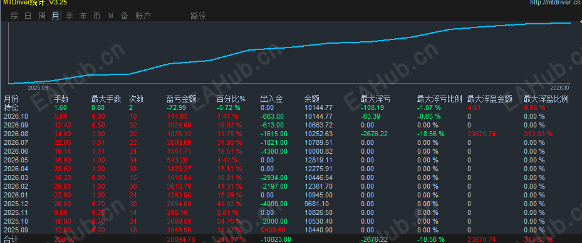Viewport: 582px width, 243px height.
Task: Click the 出入金 column header
Action: tap(272, 99)
